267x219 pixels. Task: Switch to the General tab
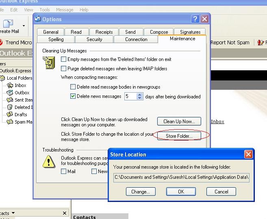tap(50, 32)
